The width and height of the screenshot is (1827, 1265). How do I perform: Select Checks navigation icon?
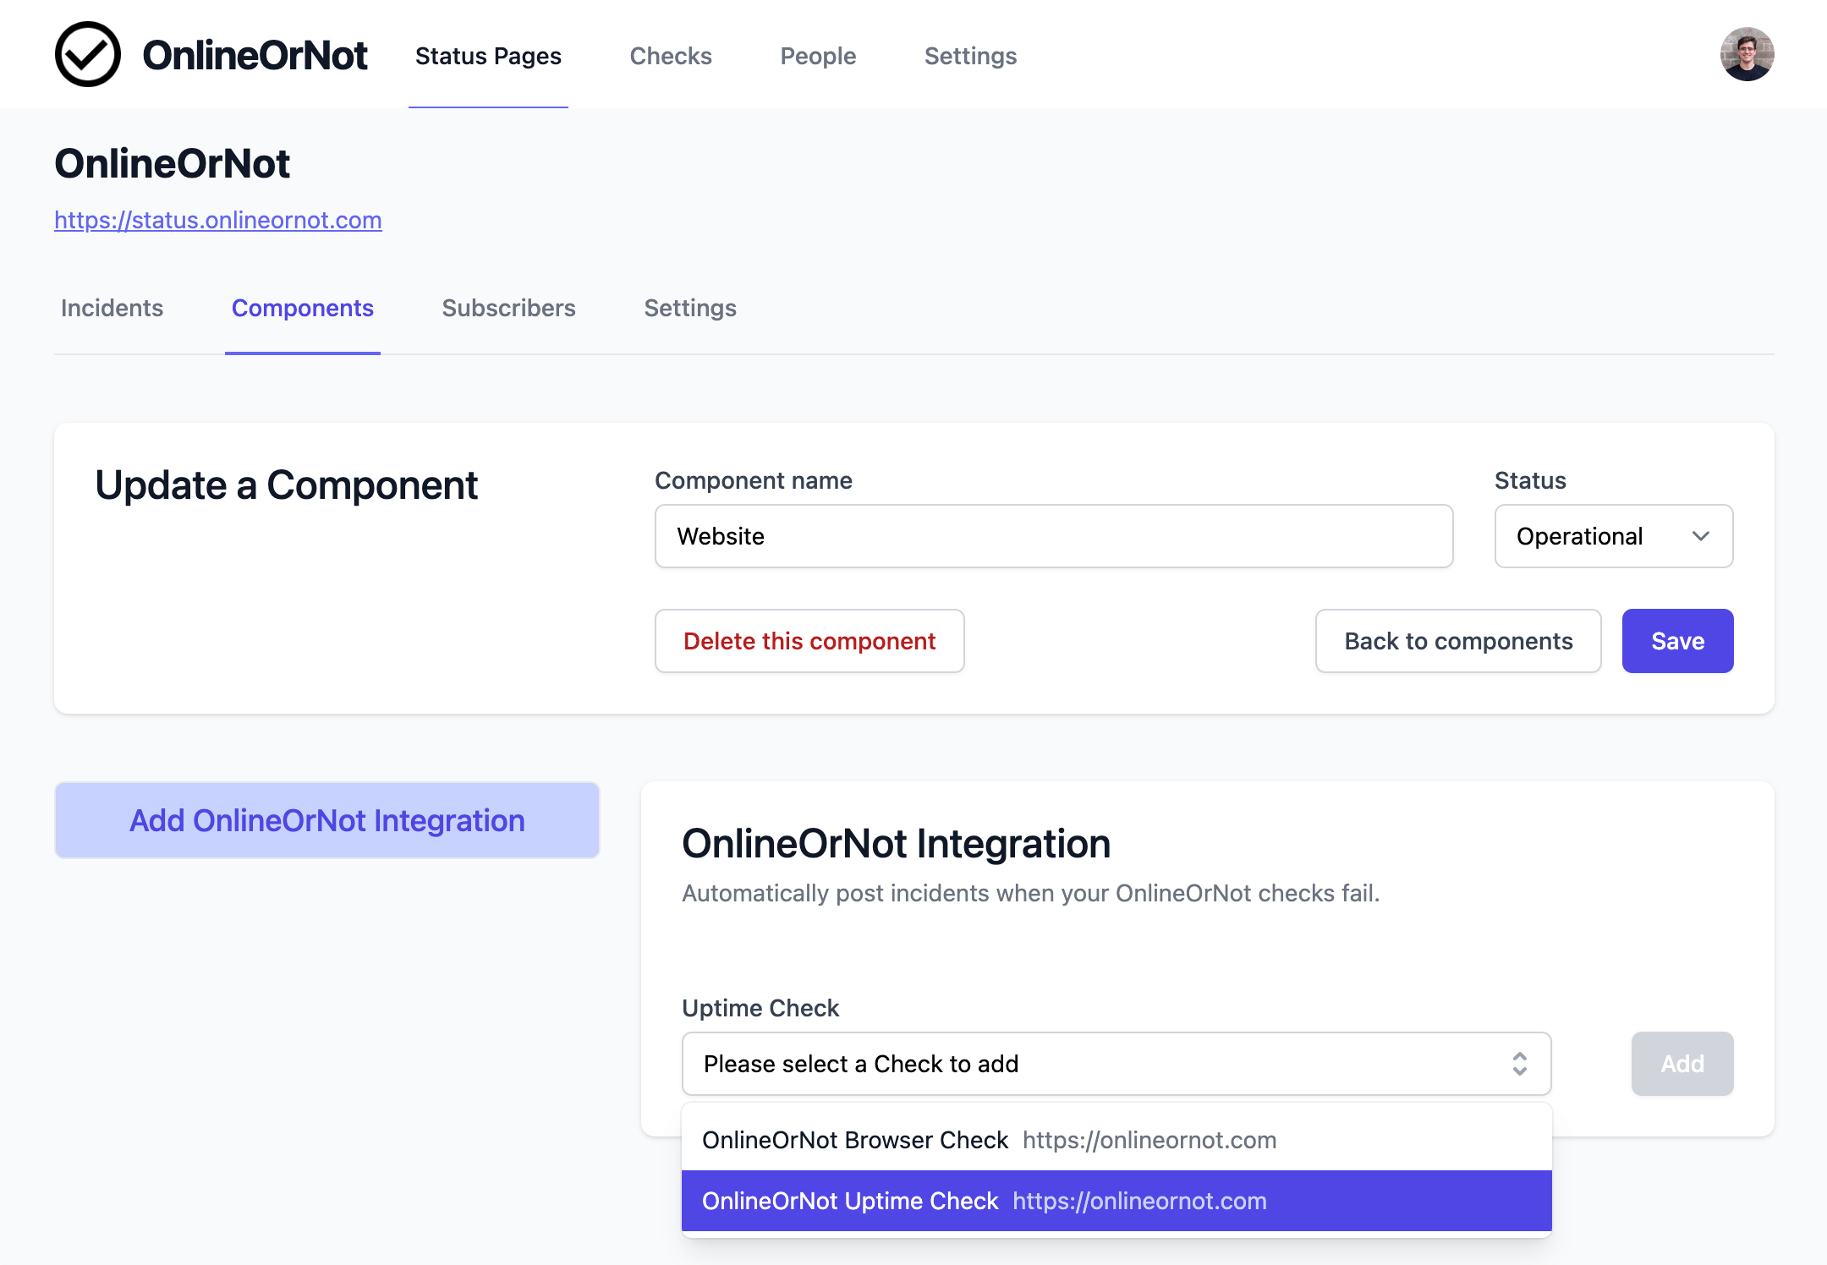click(x=671, y=56)
